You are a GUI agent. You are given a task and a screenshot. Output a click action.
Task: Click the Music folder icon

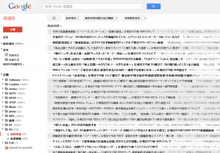coord(6,107)
